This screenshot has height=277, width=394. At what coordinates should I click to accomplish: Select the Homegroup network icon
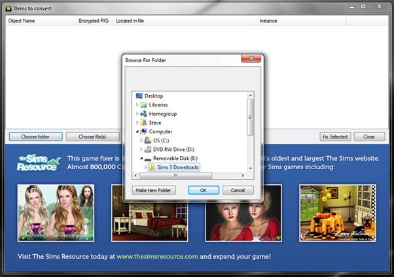tap(143, 114)
